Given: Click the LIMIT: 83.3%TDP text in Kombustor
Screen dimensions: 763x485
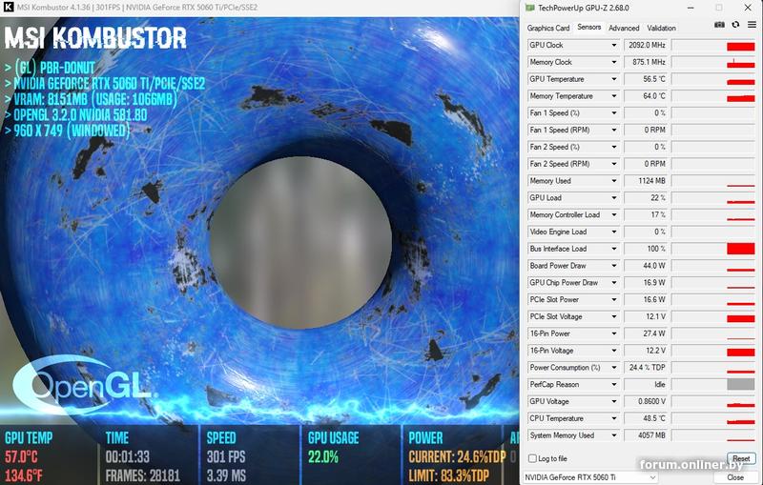Looking at the screenshot, I should [x=448, y=475].
